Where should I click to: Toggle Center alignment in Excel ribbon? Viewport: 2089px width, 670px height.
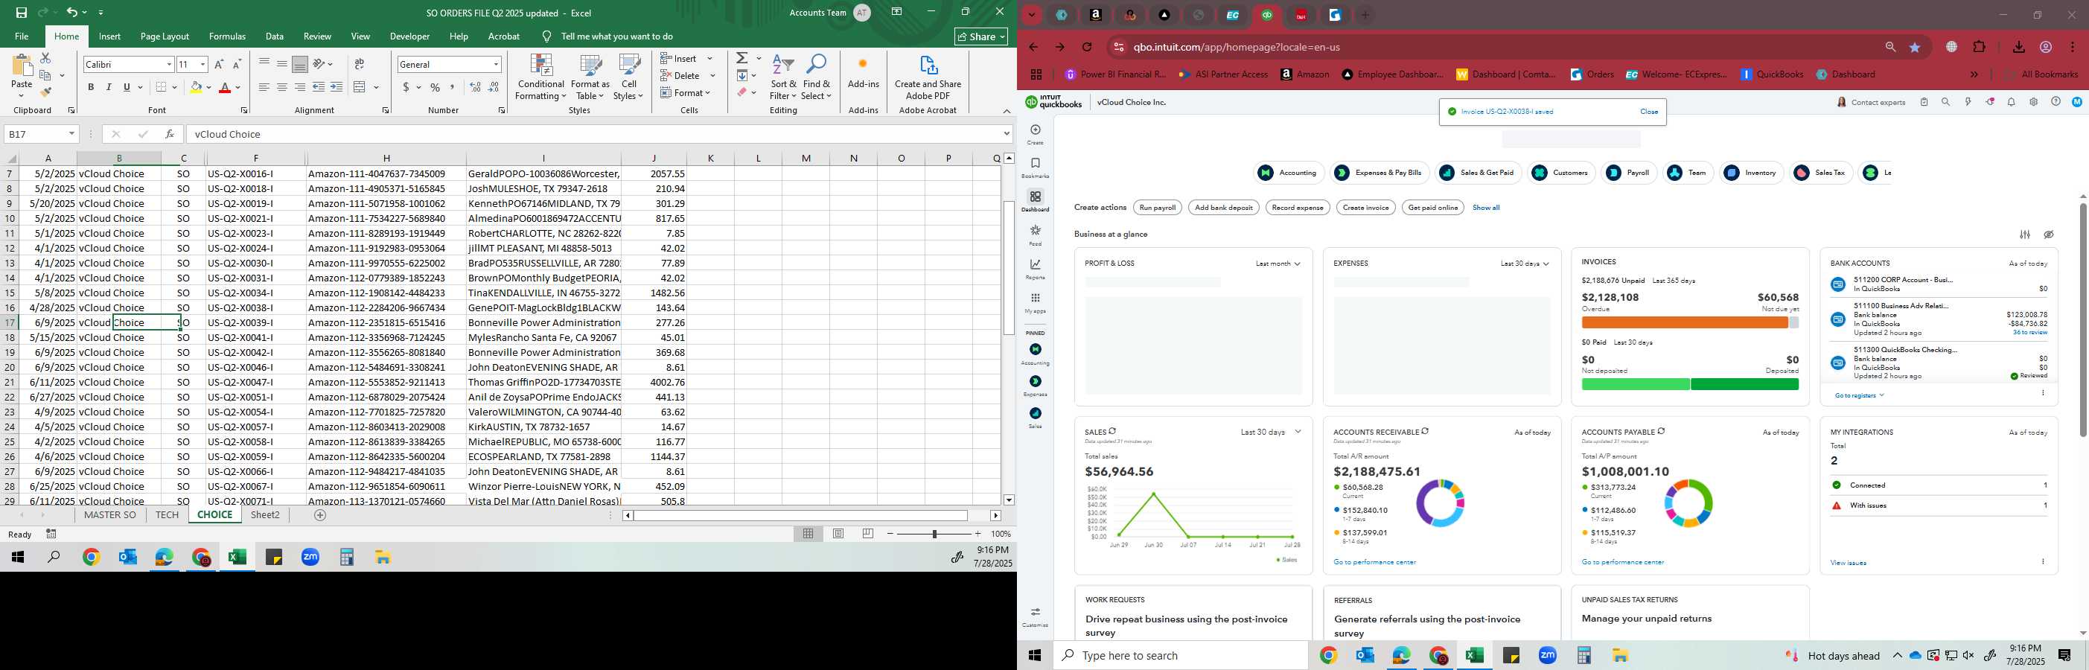click(x=282, y=87)
